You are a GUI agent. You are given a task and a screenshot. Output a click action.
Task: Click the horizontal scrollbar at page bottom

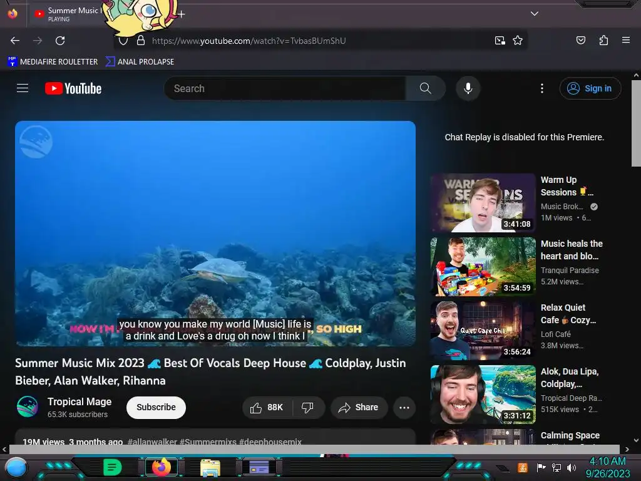click(x=314, y=450)
